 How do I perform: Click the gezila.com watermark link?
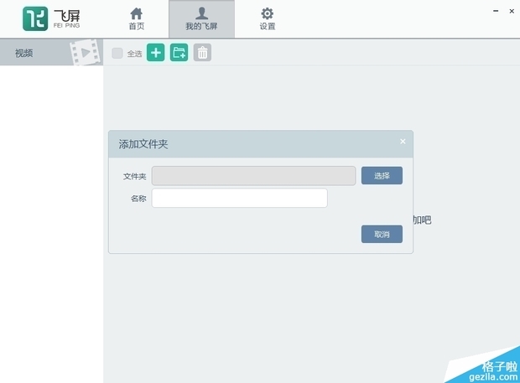click(x=493, y=375)
